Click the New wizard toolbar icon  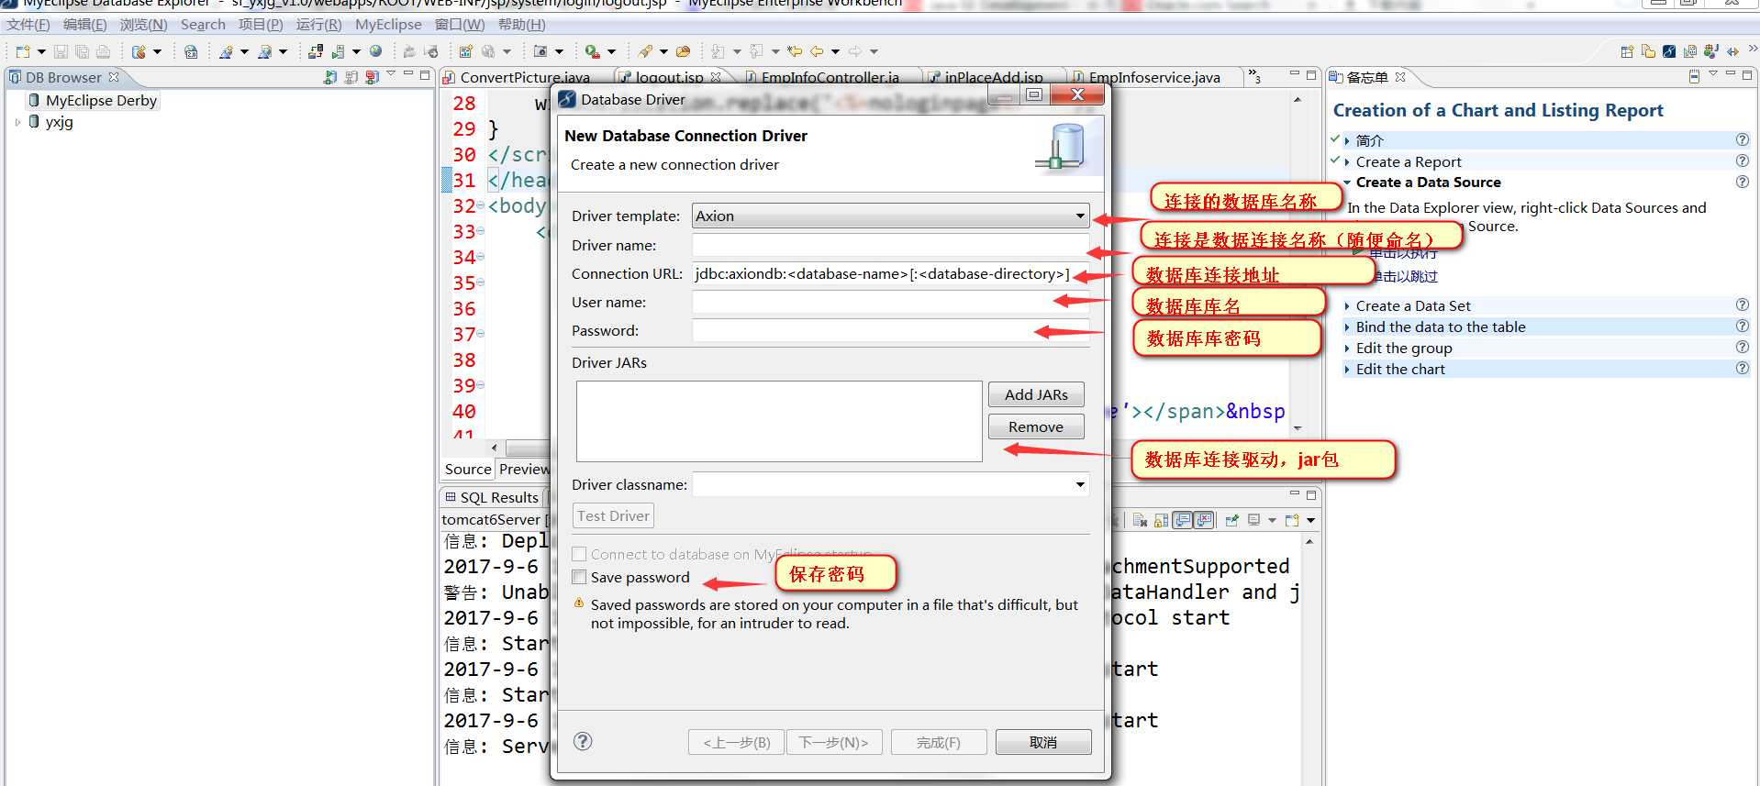22,51
